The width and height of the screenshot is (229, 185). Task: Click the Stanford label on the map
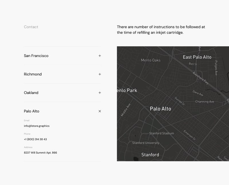point(150,155)
